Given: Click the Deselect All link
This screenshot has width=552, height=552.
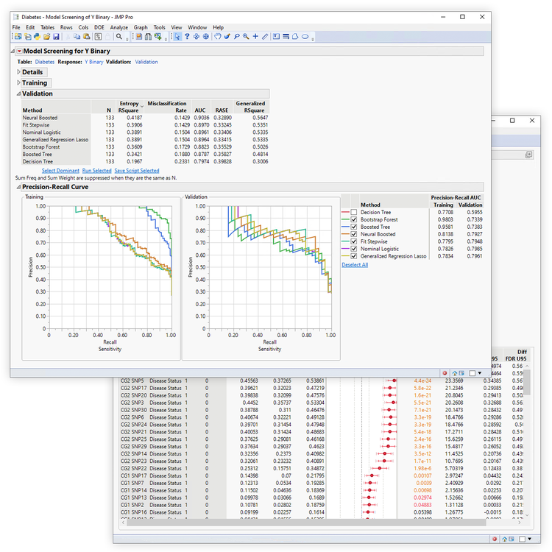Looking at the screenshot, I should (x=355, y=264).
